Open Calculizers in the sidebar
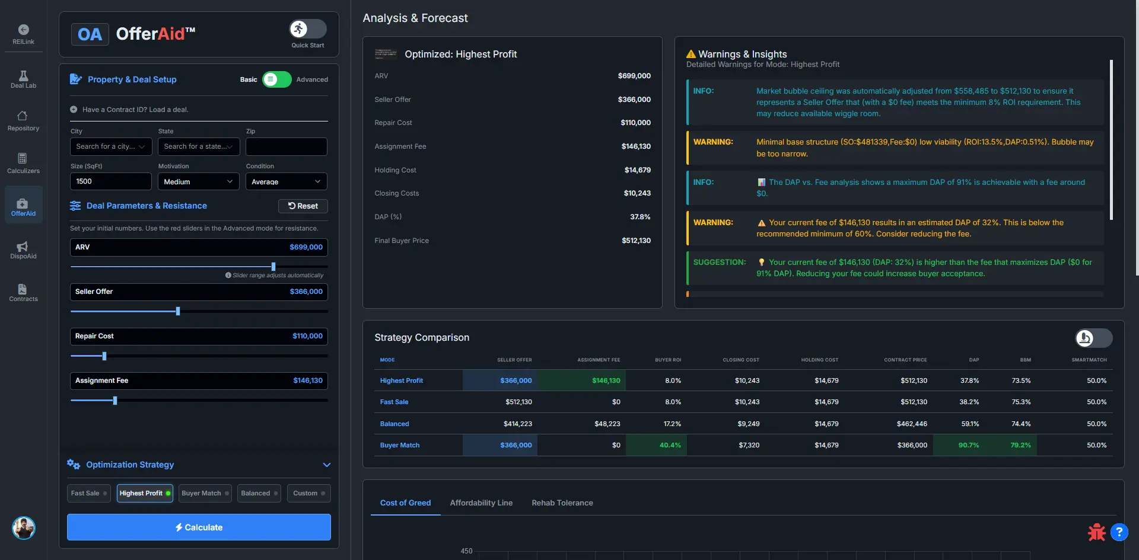This screenshot has height=560, width=1139. [x=23, y=164]
